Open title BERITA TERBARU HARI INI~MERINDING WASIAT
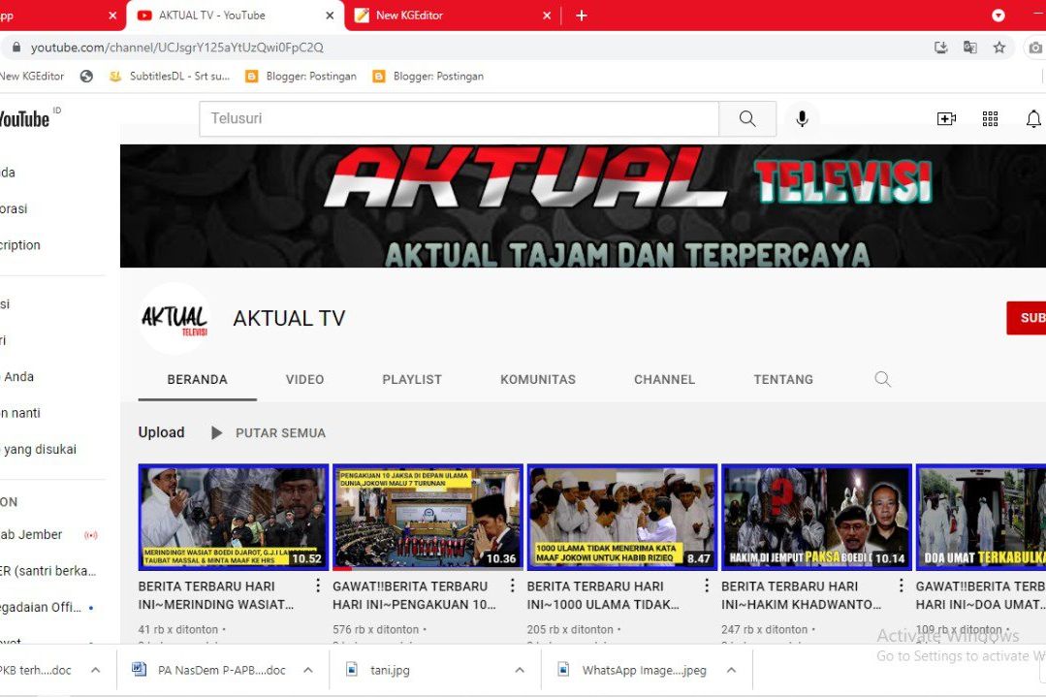 coord(216,595)
